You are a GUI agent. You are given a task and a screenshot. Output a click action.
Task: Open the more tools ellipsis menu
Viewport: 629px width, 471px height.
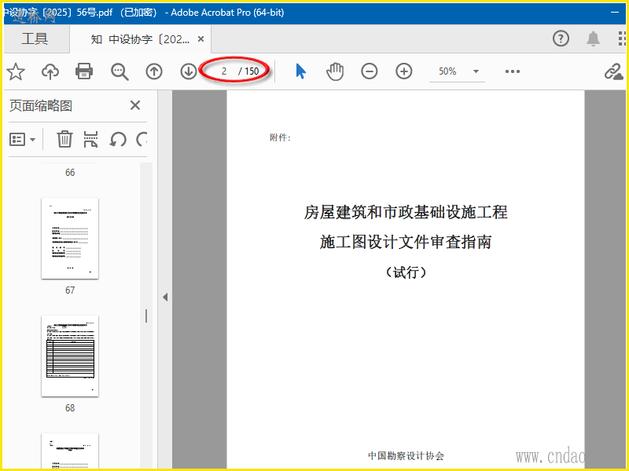513,71
